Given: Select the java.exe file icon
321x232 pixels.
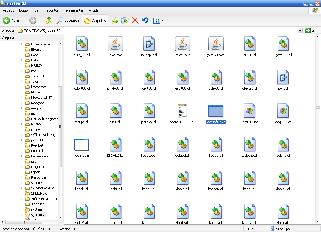Looking at the screenshot, I should (115, 44).
